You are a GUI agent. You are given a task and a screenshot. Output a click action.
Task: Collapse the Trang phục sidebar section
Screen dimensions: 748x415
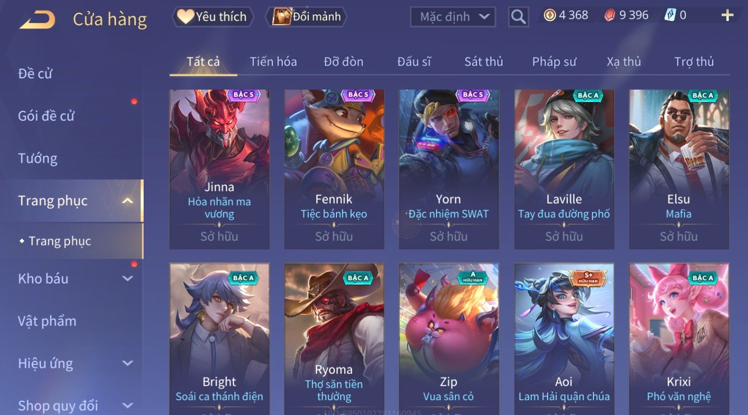(x=128, y=201)
